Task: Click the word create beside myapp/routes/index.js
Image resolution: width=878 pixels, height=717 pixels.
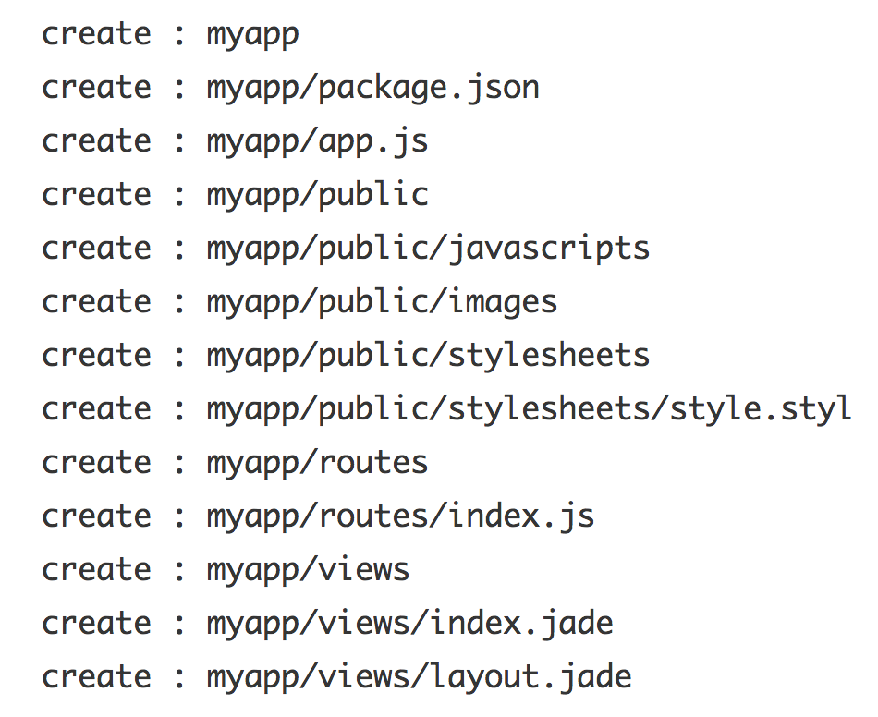Action: click(96, 516)
